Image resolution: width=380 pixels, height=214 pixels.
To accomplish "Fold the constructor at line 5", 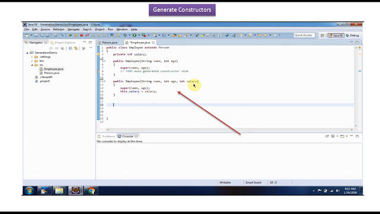I will [x=104, y=61].
